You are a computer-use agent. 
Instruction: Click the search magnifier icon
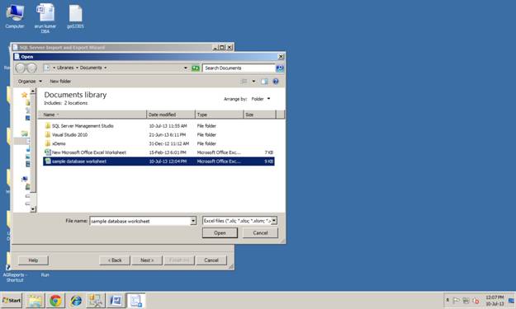click(280, 68)
